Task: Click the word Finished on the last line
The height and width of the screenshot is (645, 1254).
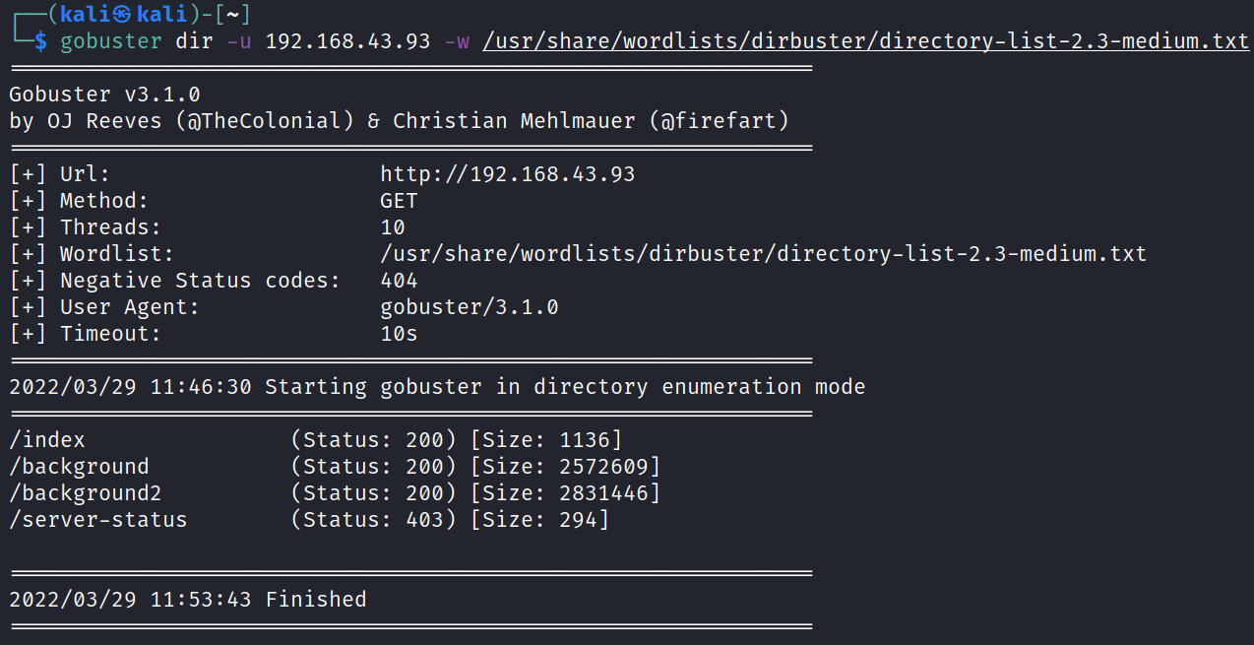Action: 316,599
